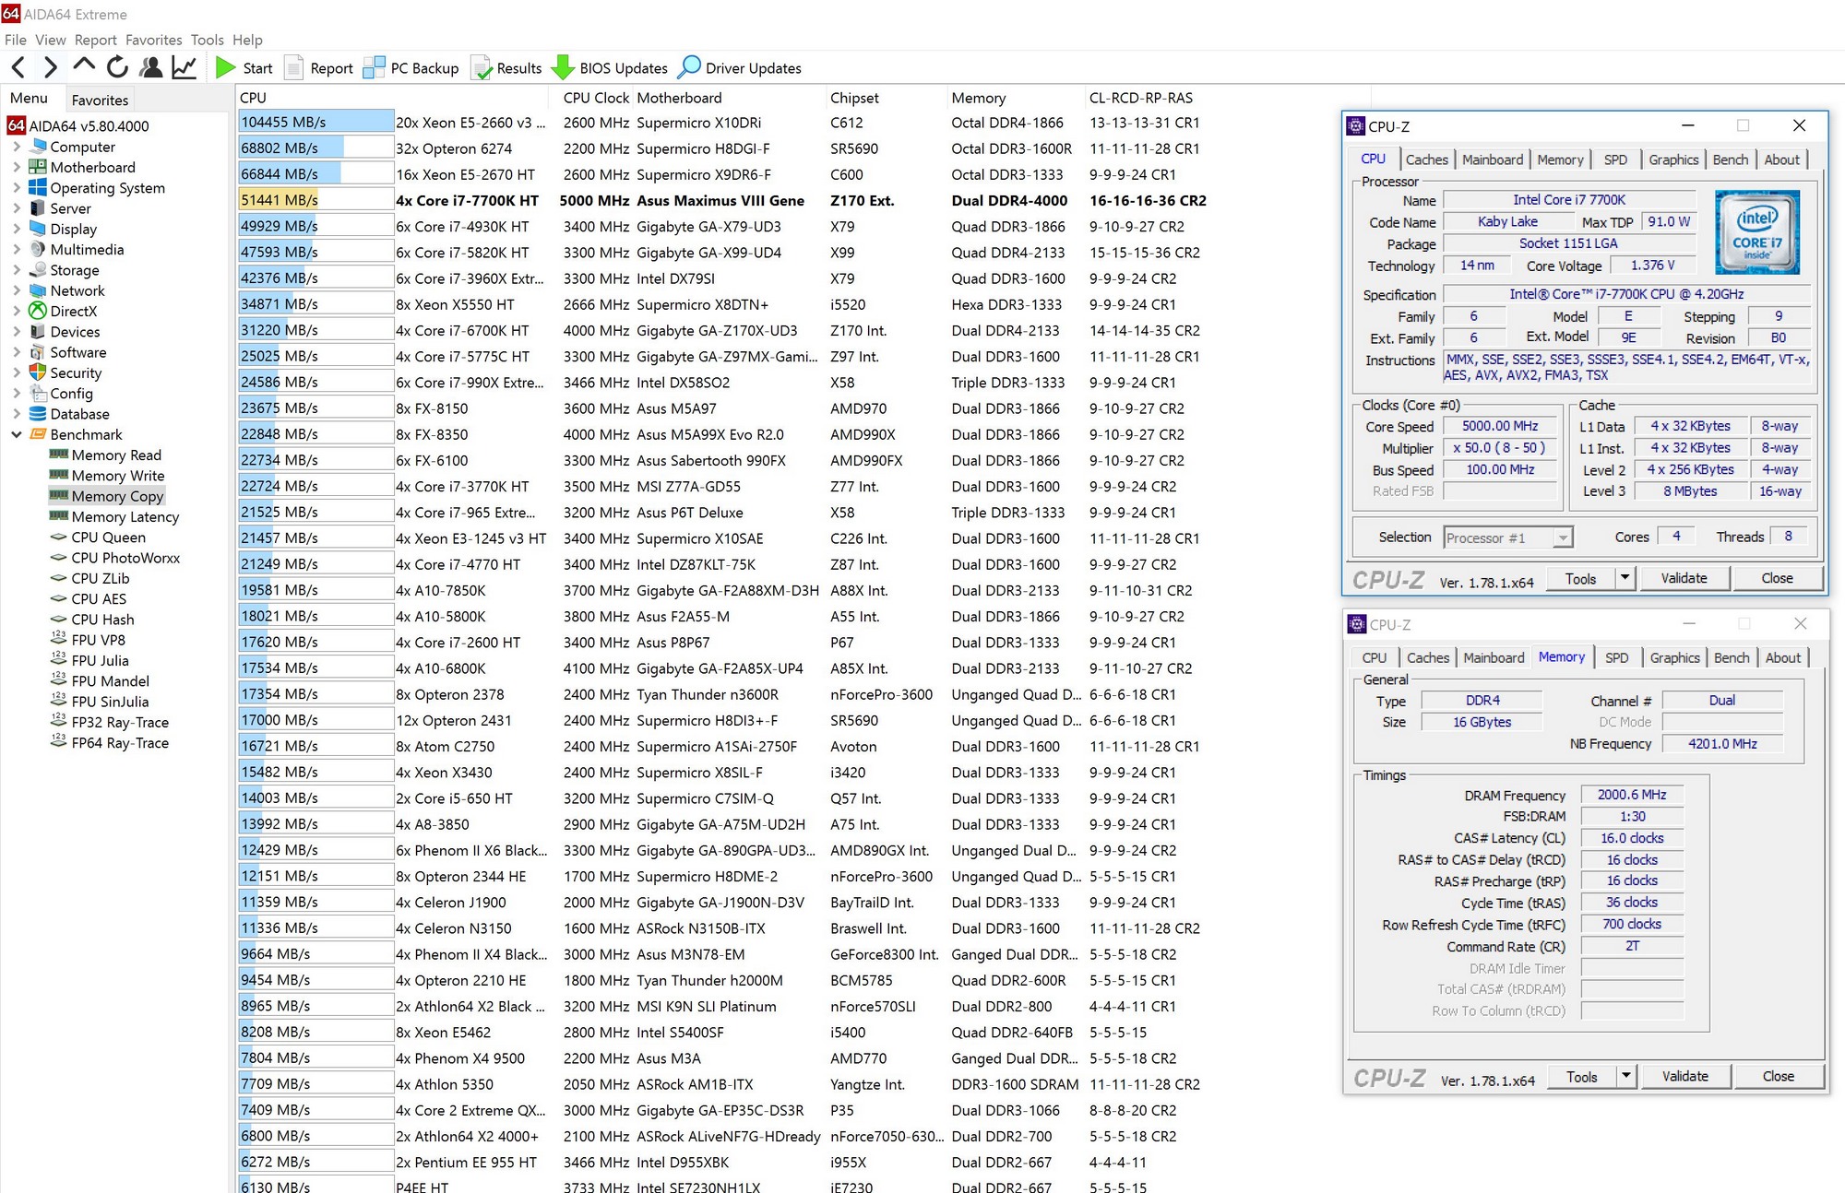
Task: Click Validate in the bottom CPU-Z window
Action: [x=1685, y=1076]
